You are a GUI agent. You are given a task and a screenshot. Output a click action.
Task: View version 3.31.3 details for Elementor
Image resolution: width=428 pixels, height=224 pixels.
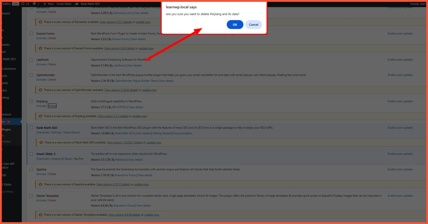coord(116,22)
